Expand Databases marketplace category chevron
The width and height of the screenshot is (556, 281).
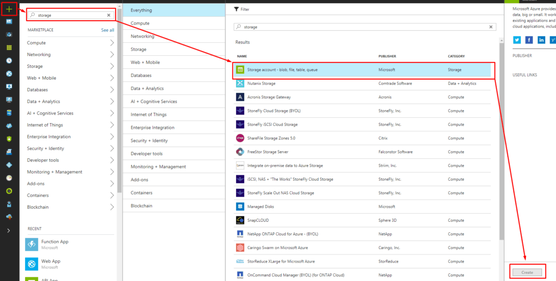click(x=112, y=90)
